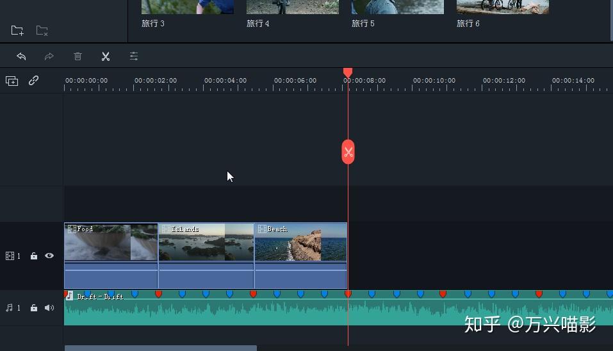The width and height of the screenshot is (613, 351).
Task: Click the add new folder icon
Action: [x=17, y=31]
